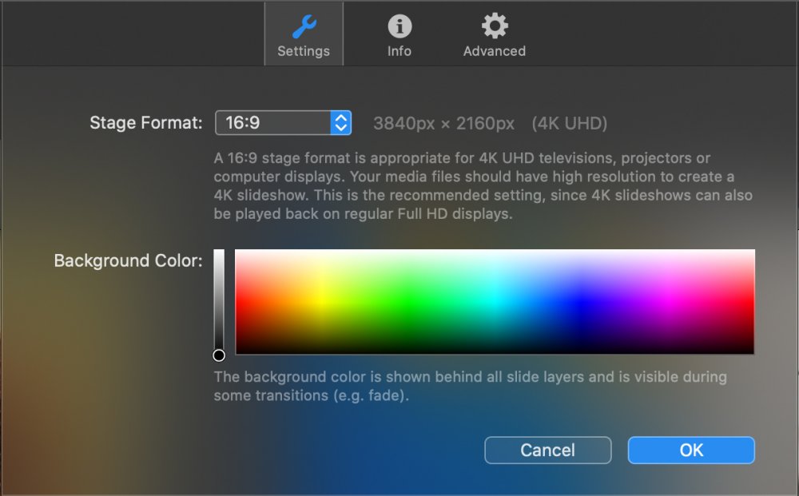799x496 pixels.
Task: Click the (4K UHD) label
Action: (x=569, y=123)
